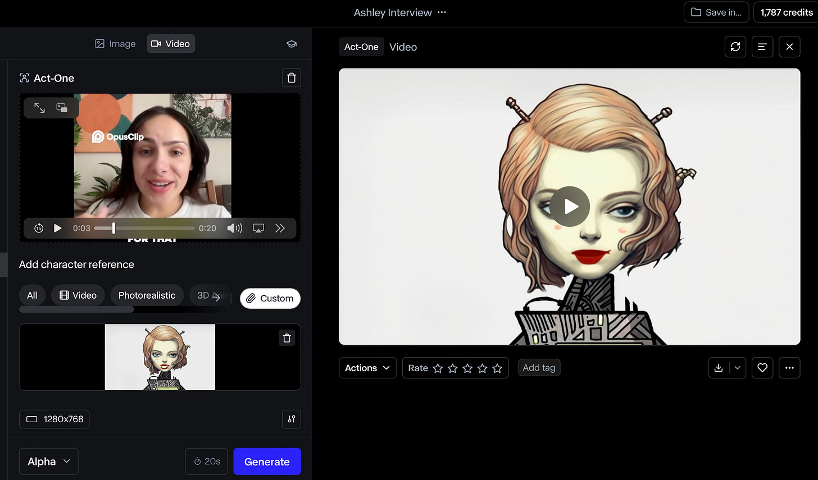Favorite the output with heart icon
The image size is (818, 480).
pyautogui.click(x=762, y=368)
